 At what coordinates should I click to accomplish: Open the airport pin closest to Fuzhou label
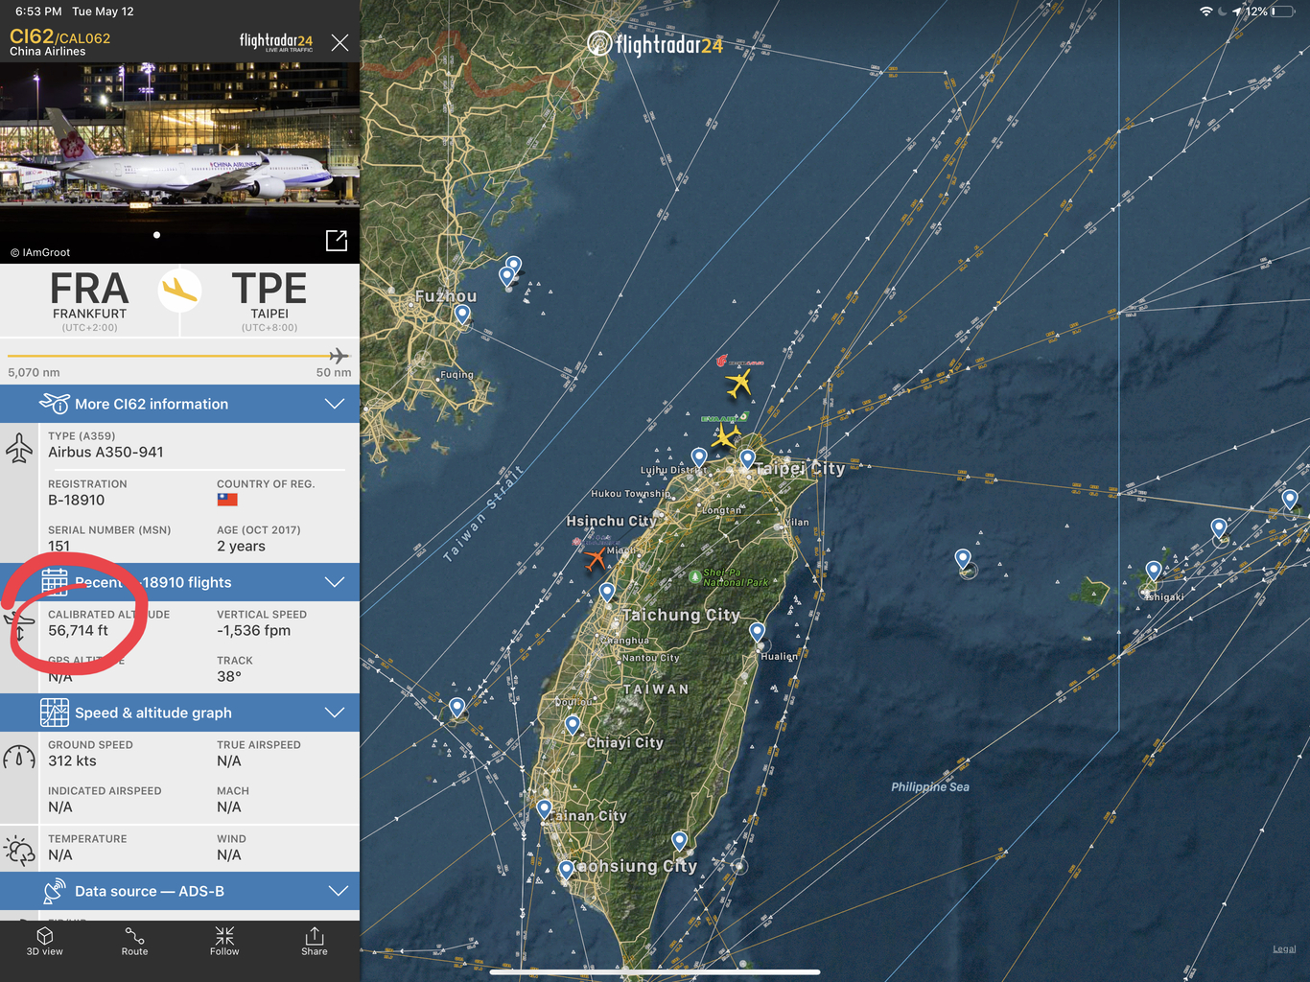coord(462,315)
